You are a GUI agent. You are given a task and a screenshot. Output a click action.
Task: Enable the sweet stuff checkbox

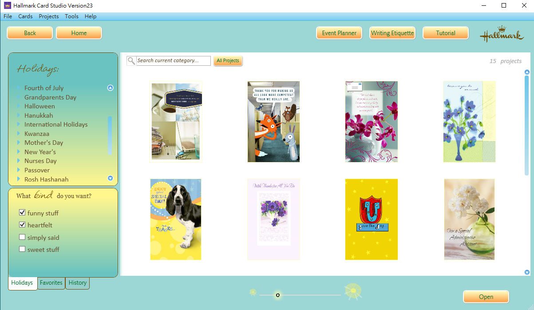click(22, 249)
